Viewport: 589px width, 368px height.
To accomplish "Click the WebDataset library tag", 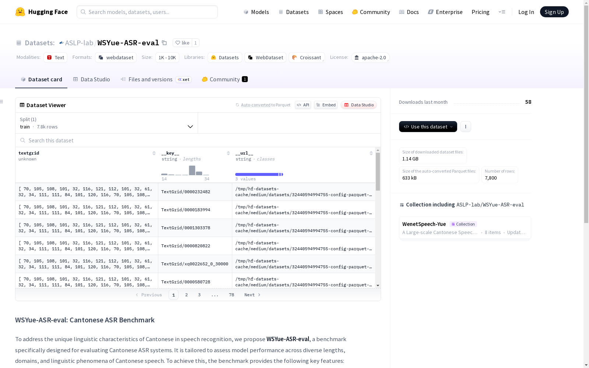I will pyautogui.click(x=265, y=57).
